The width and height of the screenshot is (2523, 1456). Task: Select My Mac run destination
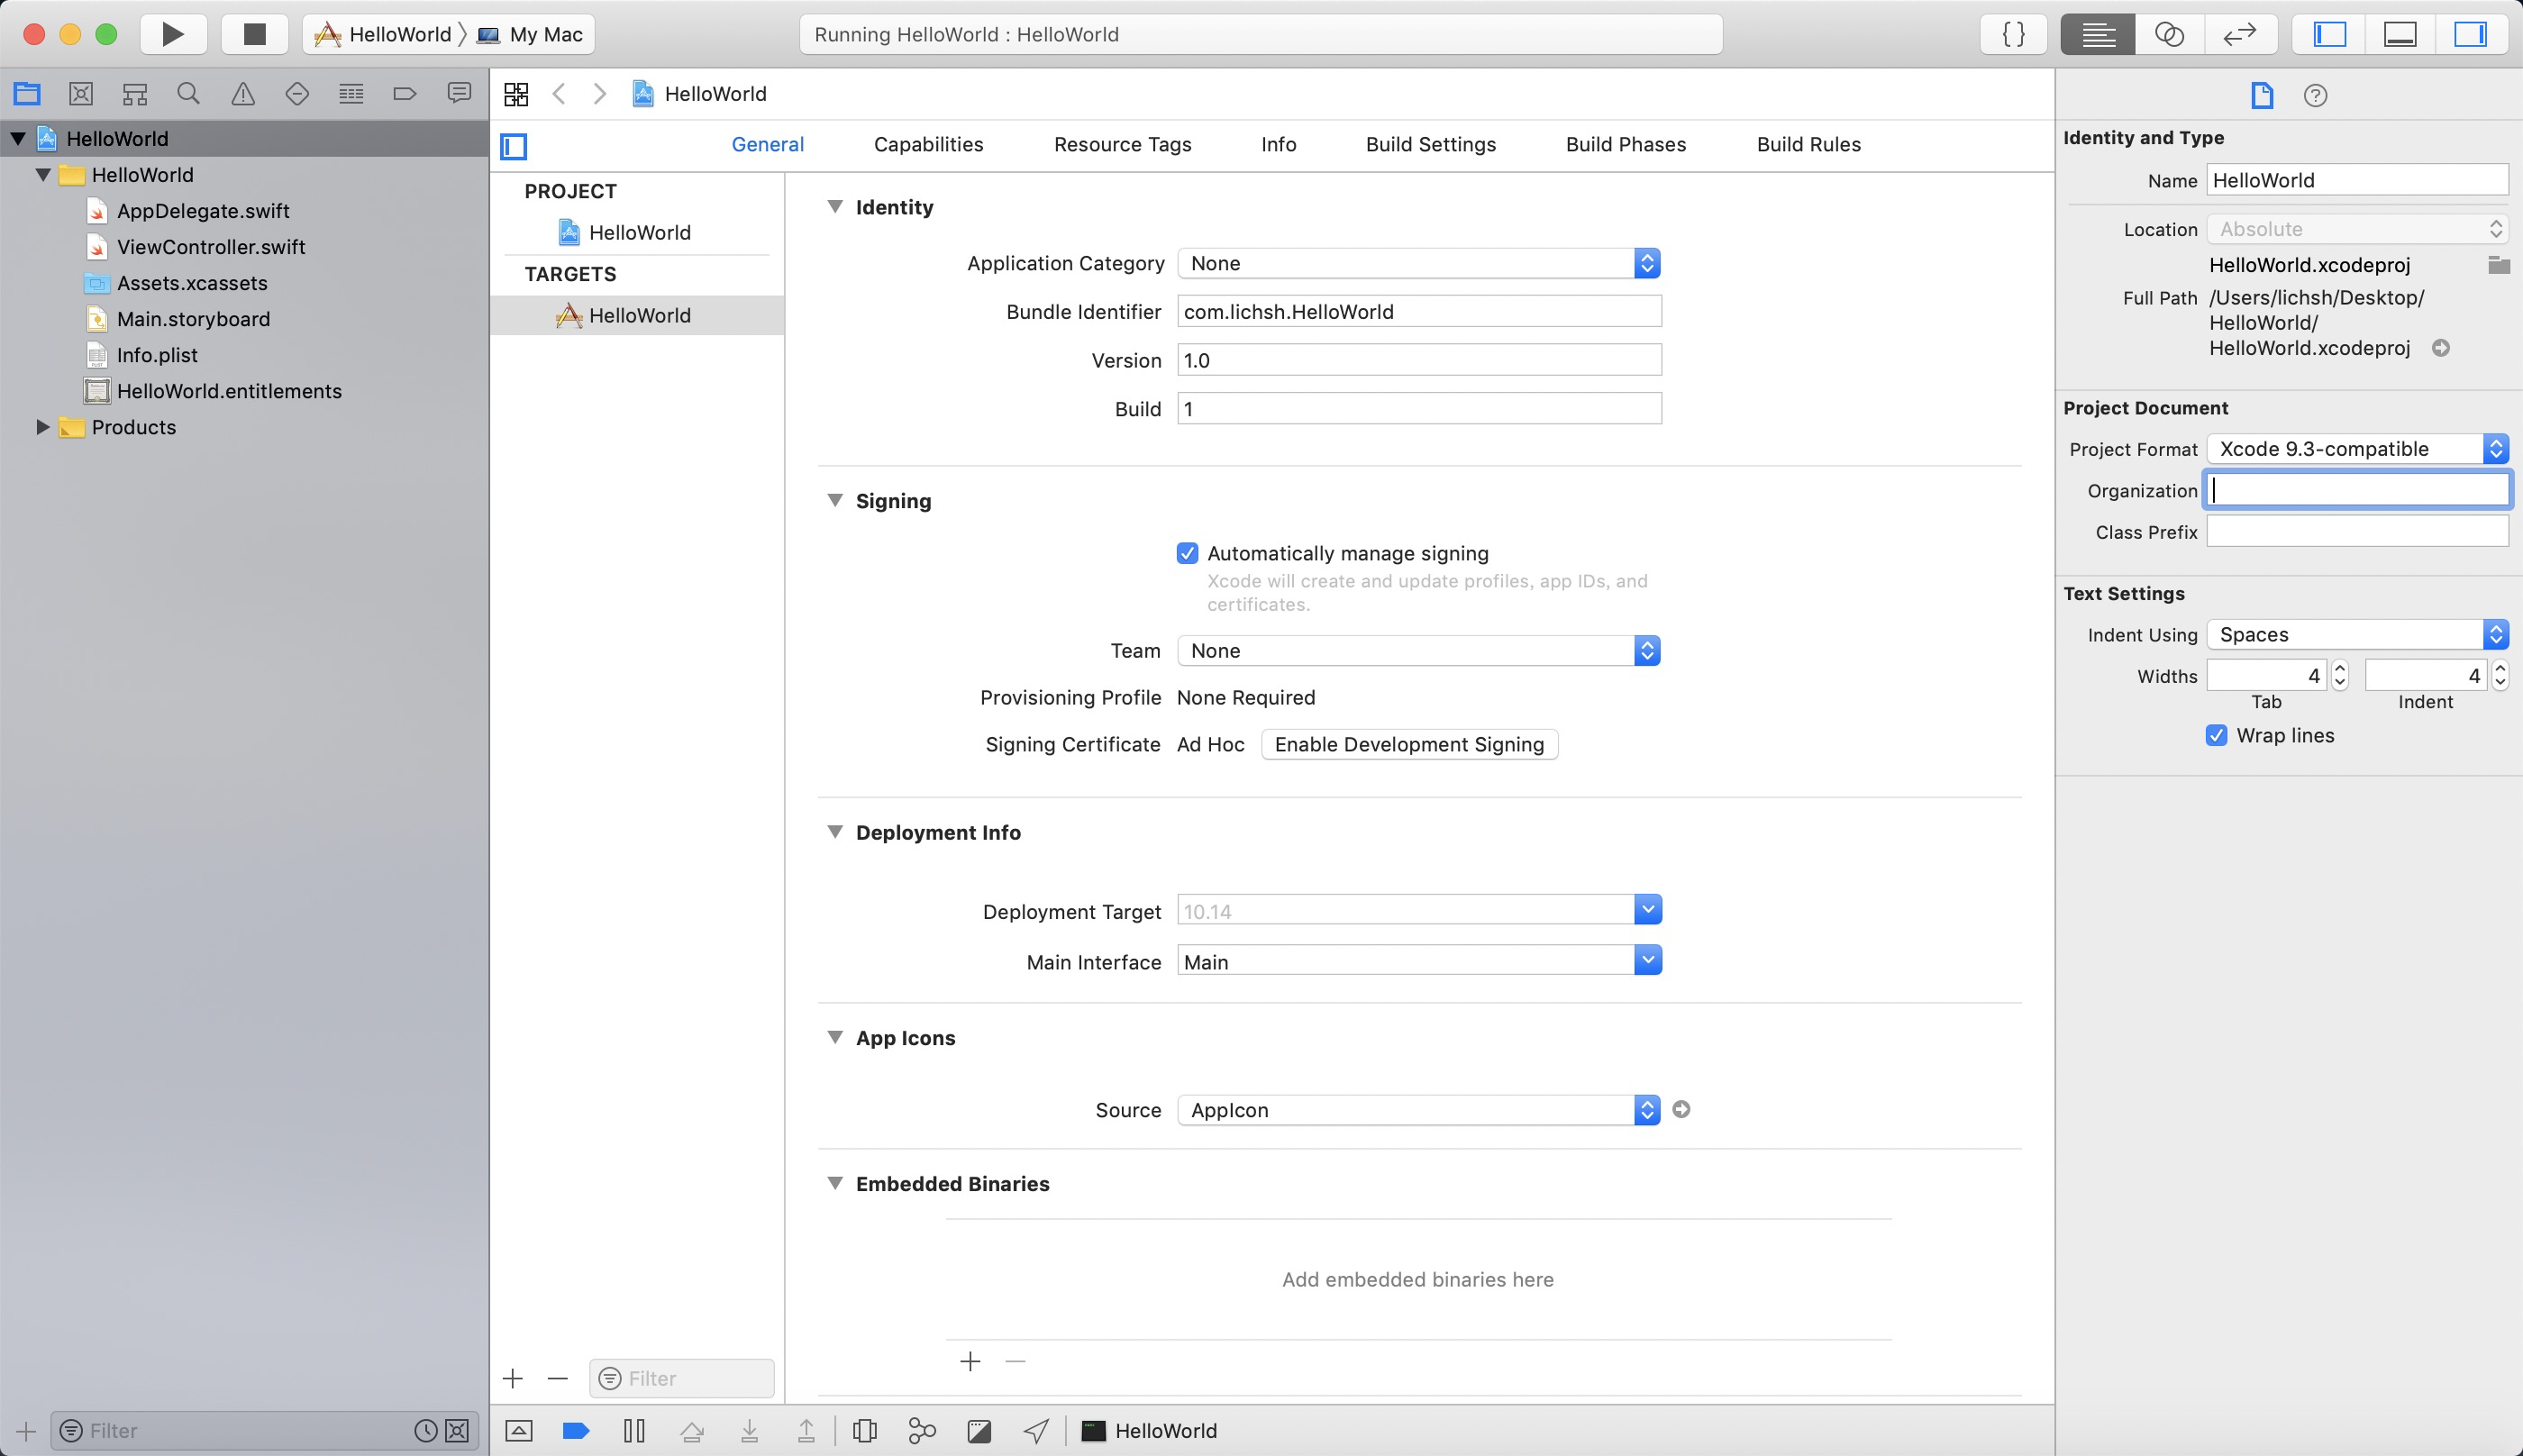pos(530,35)
